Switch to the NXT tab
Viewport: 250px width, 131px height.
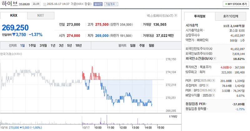[41, 15]
